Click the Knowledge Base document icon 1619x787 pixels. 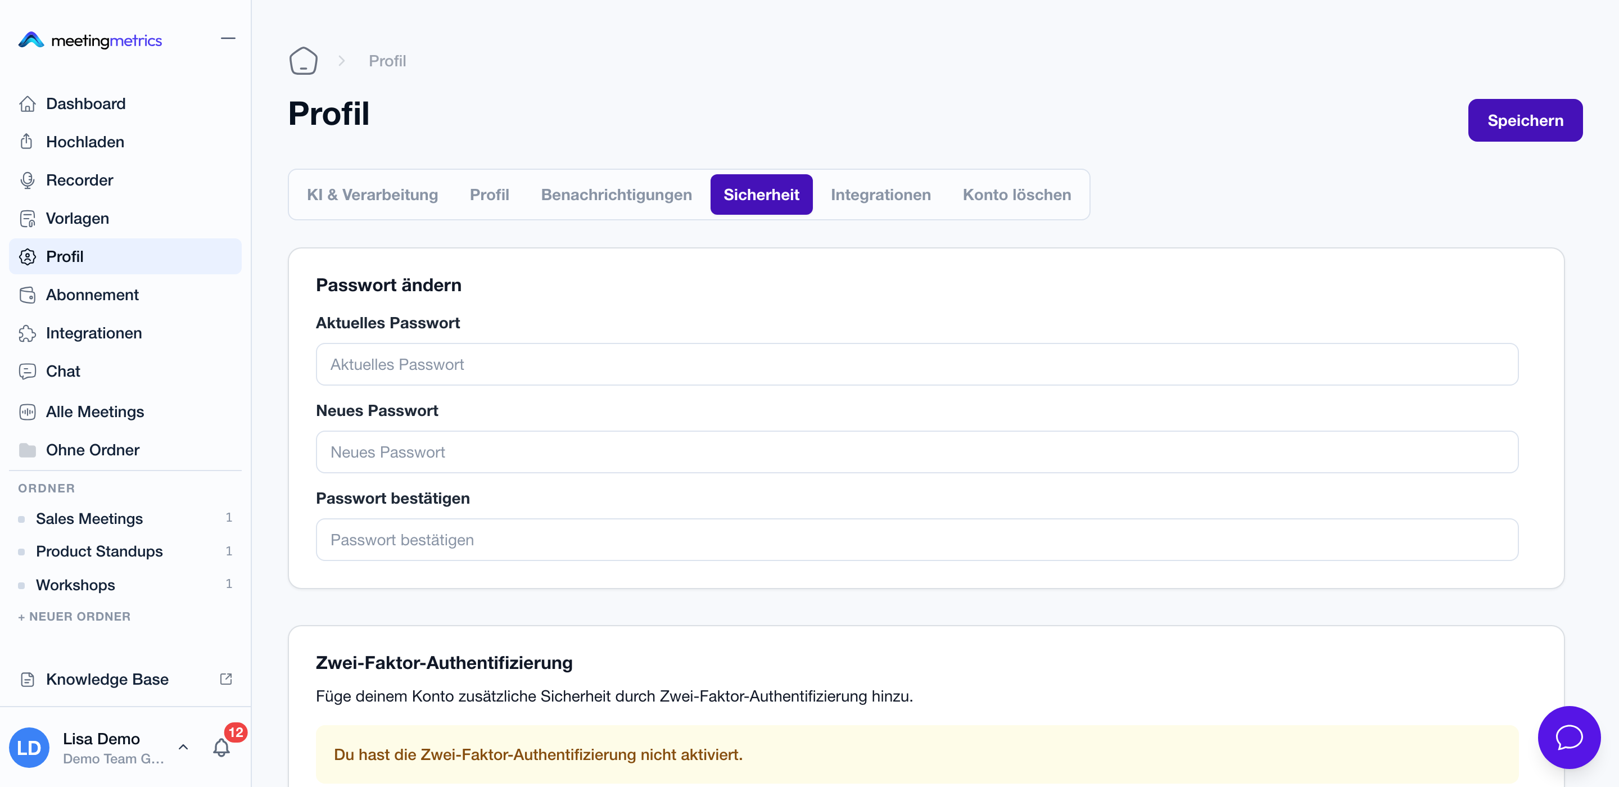point(27,680)
